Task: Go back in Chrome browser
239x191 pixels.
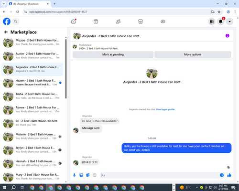Action: click(x=4, y=12)
